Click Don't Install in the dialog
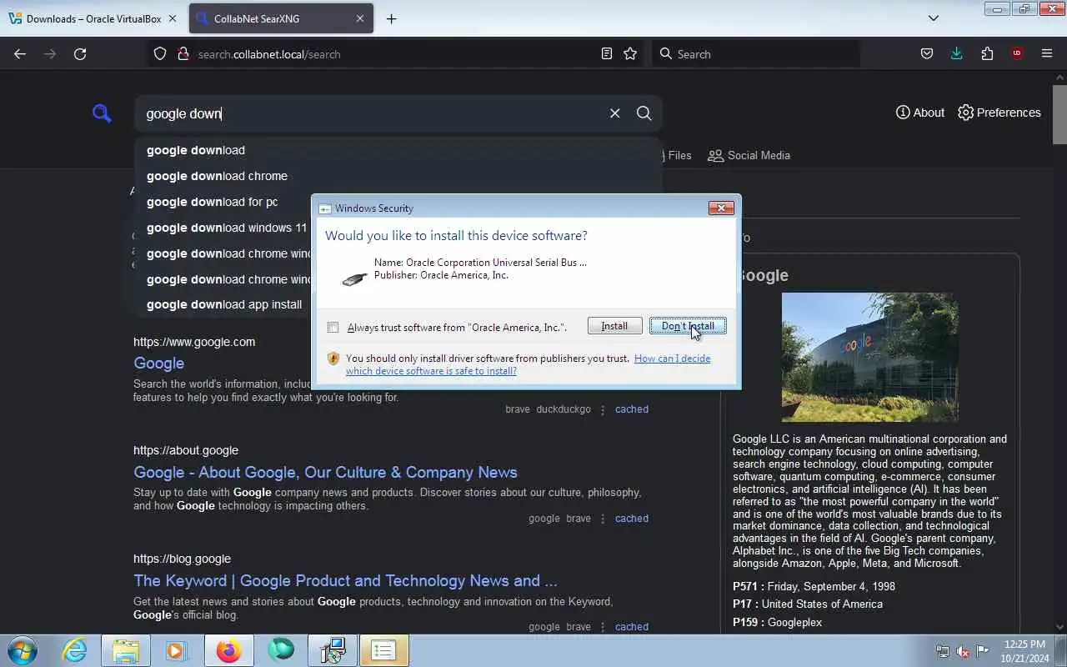Screen dimensions: 1067x667 [x=688, y=326]
